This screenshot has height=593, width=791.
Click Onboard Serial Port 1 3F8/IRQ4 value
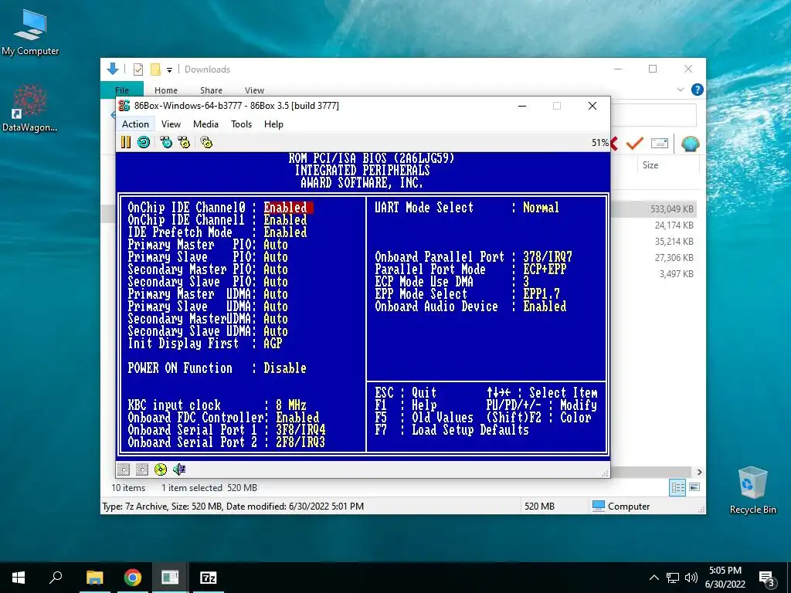point(300,430)
